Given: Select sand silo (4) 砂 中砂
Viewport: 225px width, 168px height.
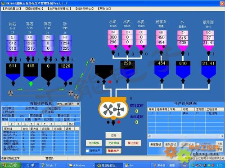Looking at the screenshot, I should point(65,45).
